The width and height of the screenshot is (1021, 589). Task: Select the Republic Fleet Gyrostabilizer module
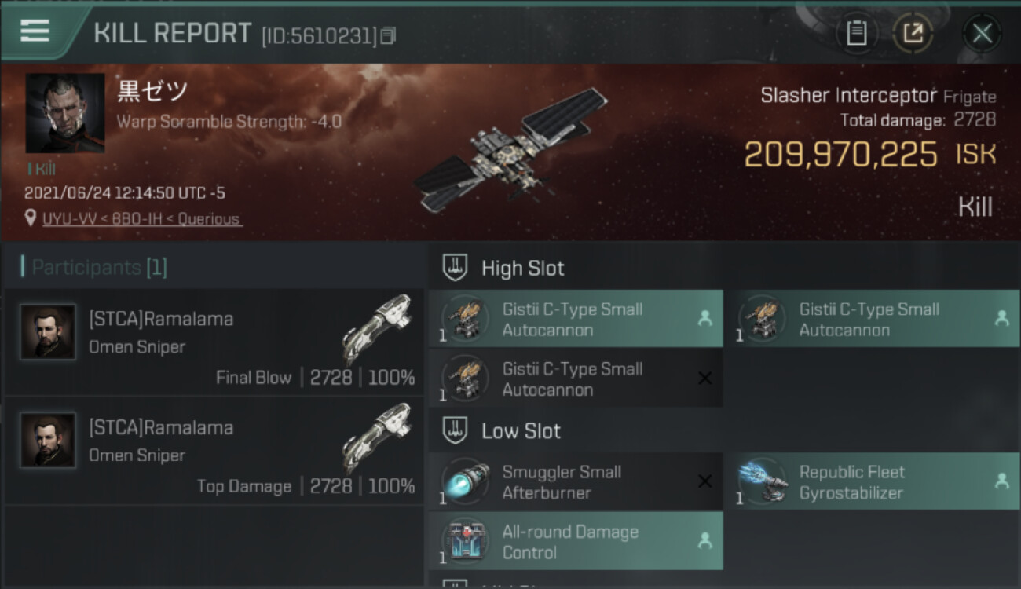(x=873, y=482)
